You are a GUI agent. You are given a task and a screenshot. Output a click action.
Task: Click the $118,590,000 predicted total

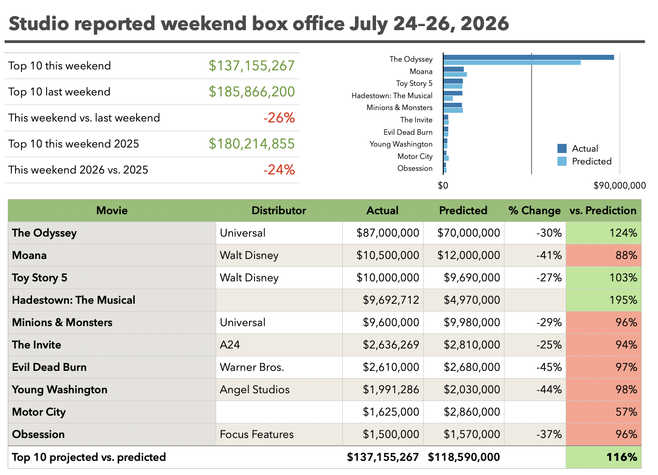464,457
